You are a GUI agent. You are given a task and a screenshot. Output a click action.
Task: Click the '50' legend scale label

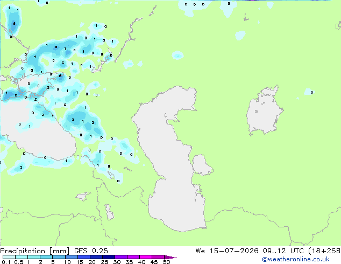click(167, 262)
